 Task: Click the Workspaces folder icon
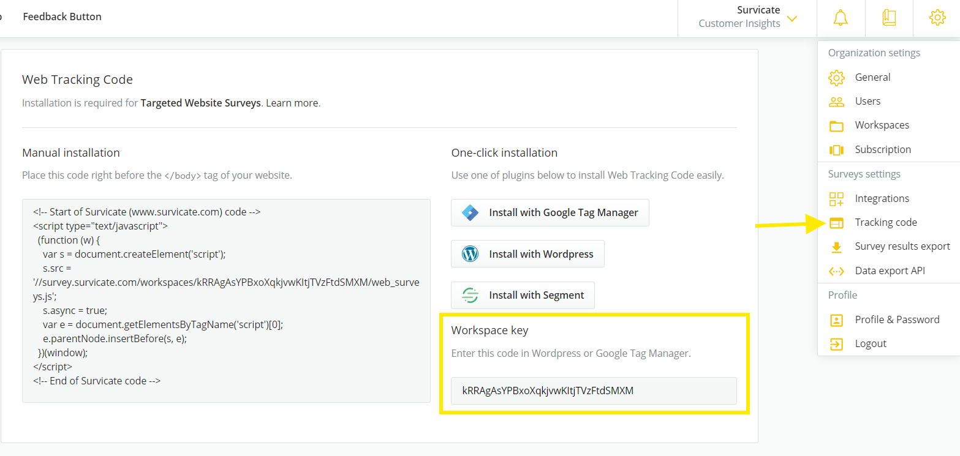coord(836,125)
